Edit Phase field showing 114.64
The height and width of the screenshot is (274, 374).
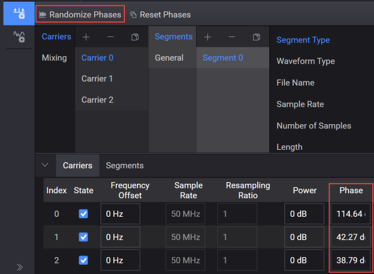351,214
